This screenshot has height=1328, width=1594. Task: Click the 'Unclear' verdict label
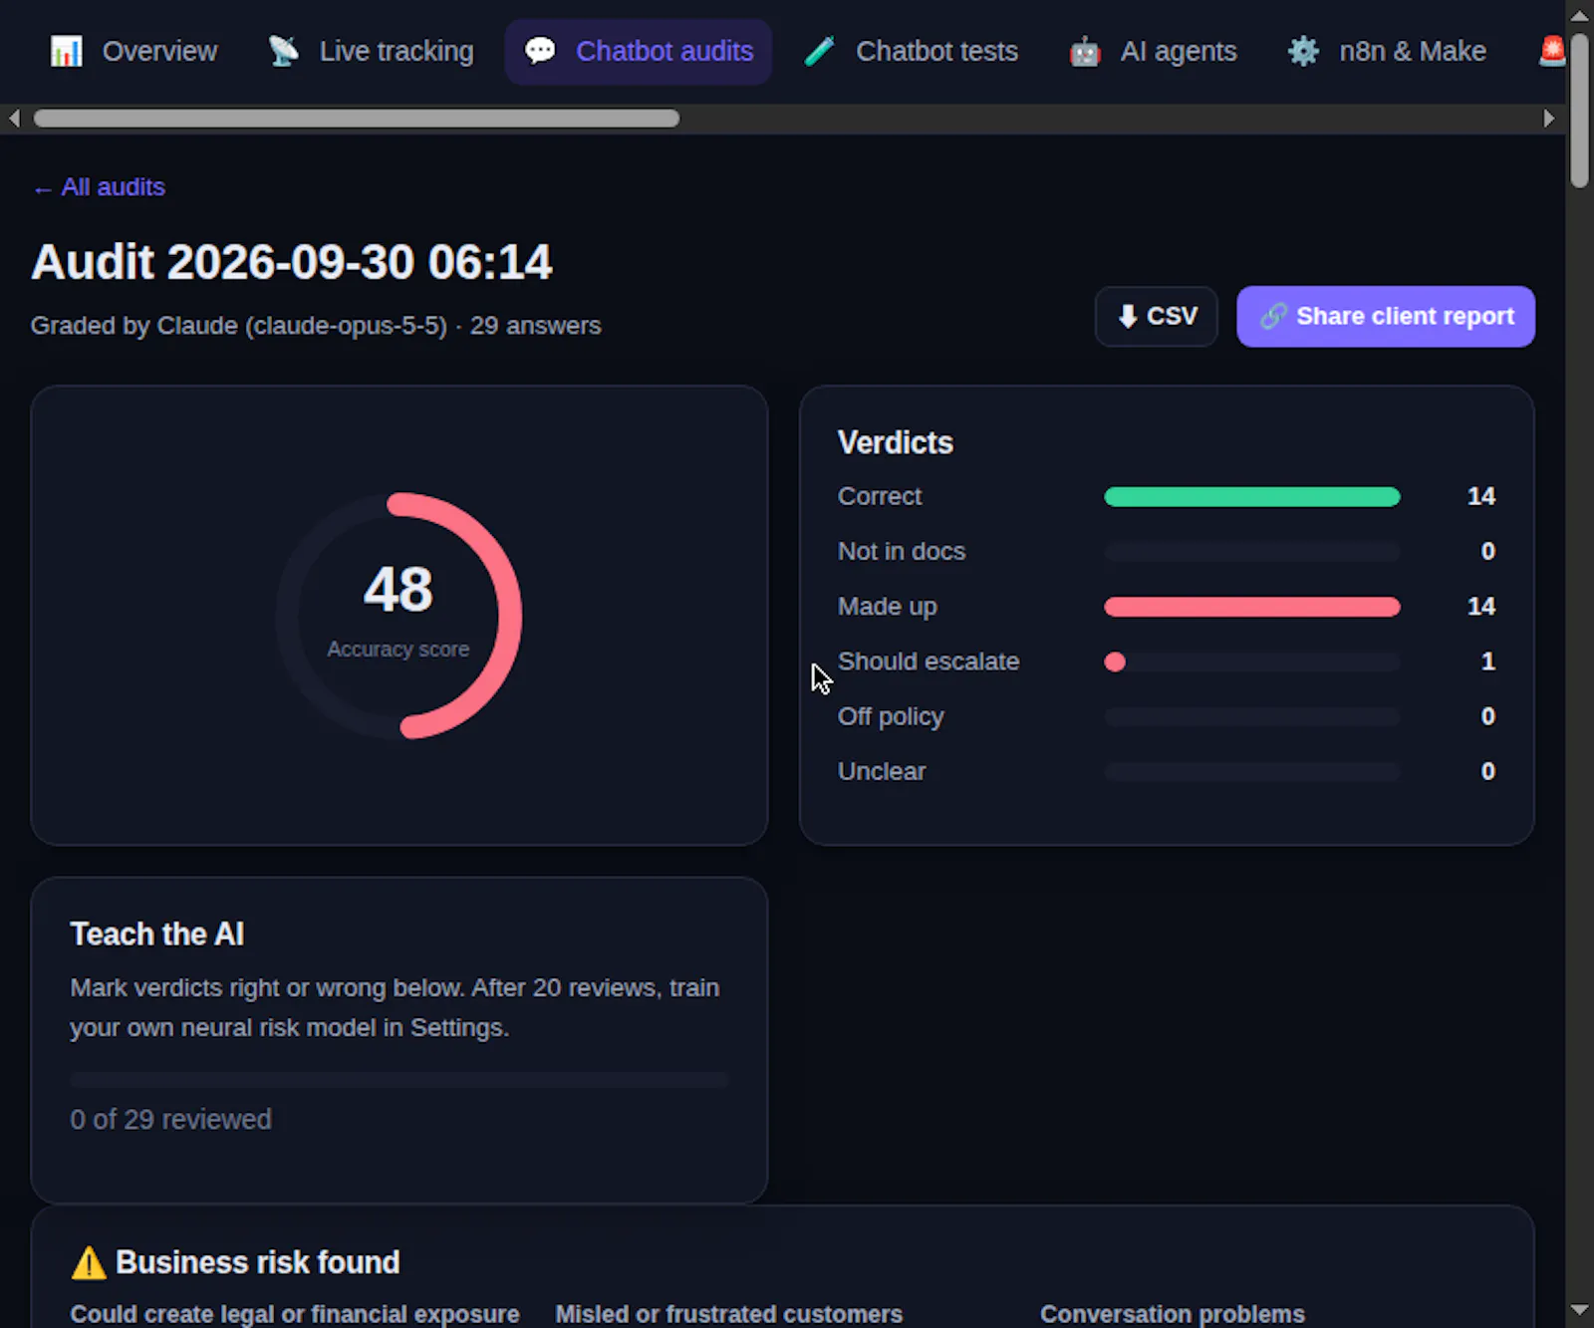pyautogui.click(x=882, y=772)
